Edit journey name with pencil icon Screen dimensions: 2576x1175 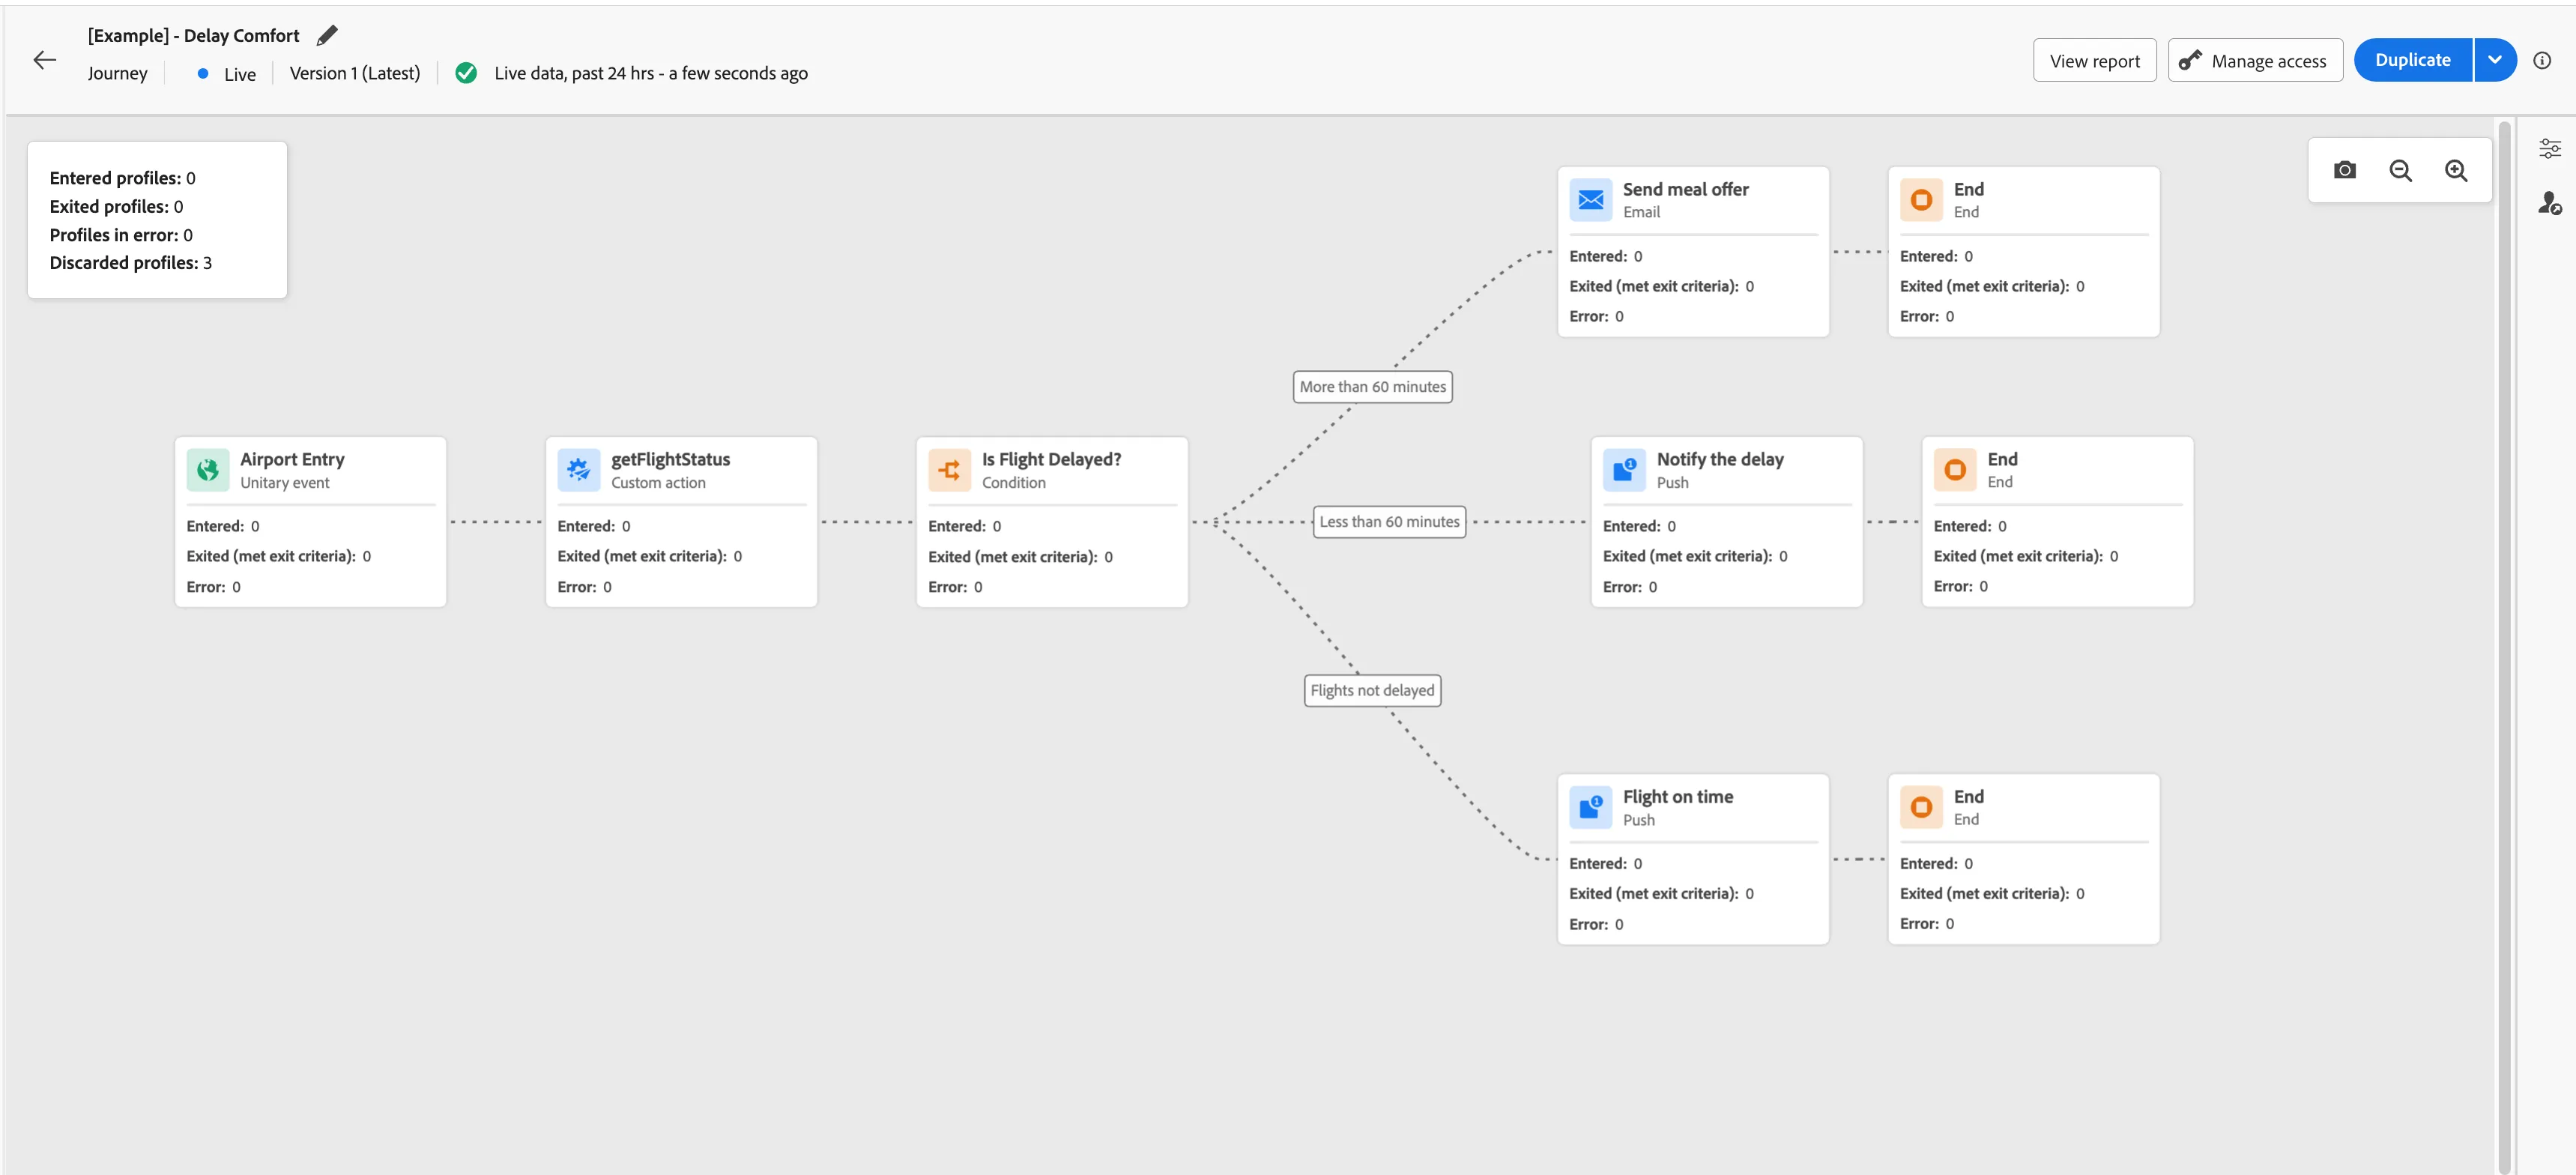pos(327,36)
